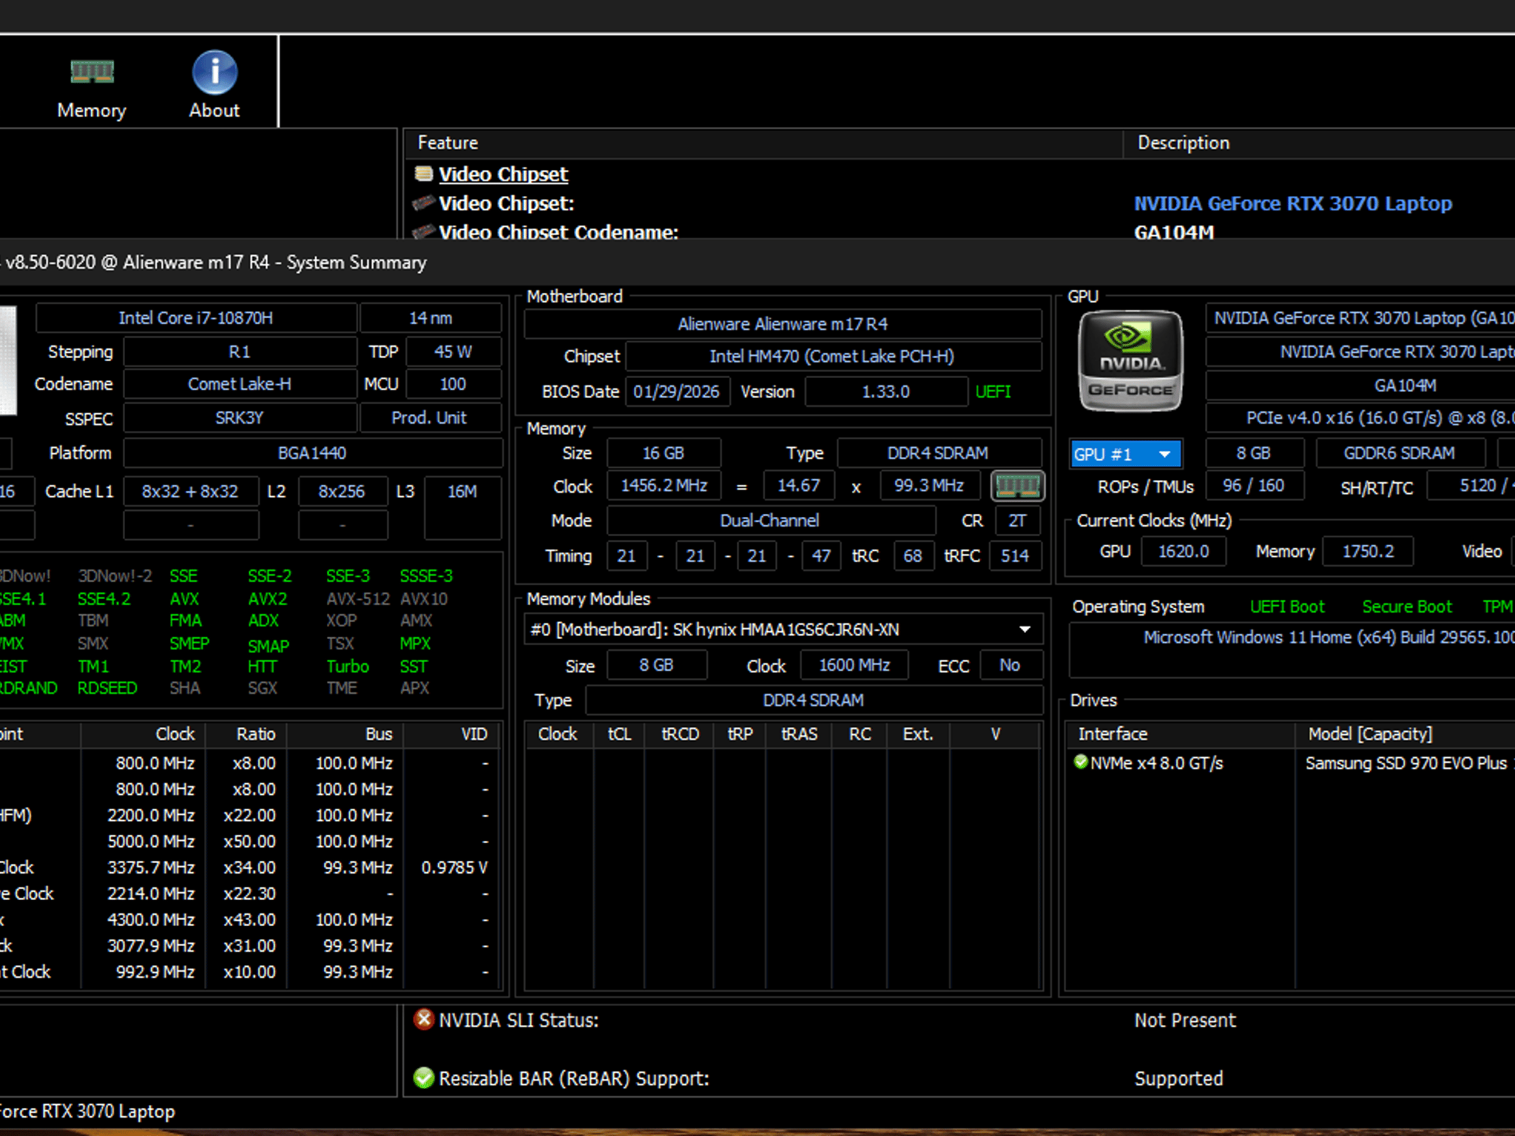Click the BGA1440 platform value

(312, 453)
